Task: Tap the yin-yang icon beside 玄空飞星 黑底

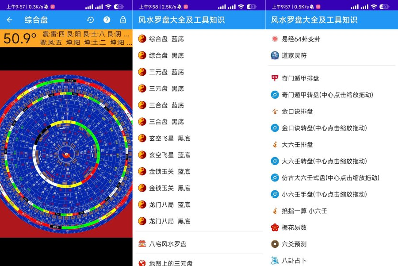Action: [x=142, y=138]
